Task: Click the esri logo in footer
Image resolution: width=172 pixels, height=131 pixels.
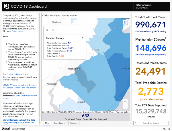Action: [x=6, y=129]
